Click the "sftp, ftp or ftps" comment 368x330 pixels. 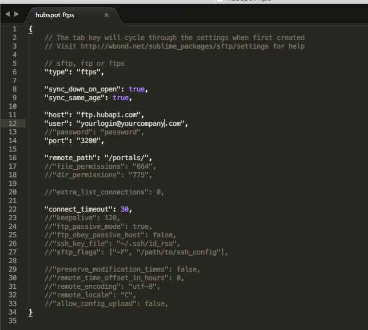(85, 63)
